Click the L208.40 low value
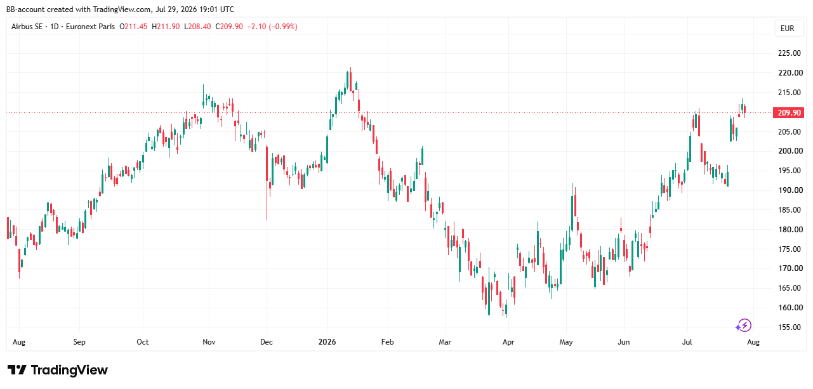 [x=197, y=27]
